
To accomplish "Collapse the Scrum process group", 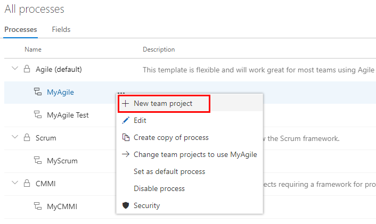I will (14, 138).
